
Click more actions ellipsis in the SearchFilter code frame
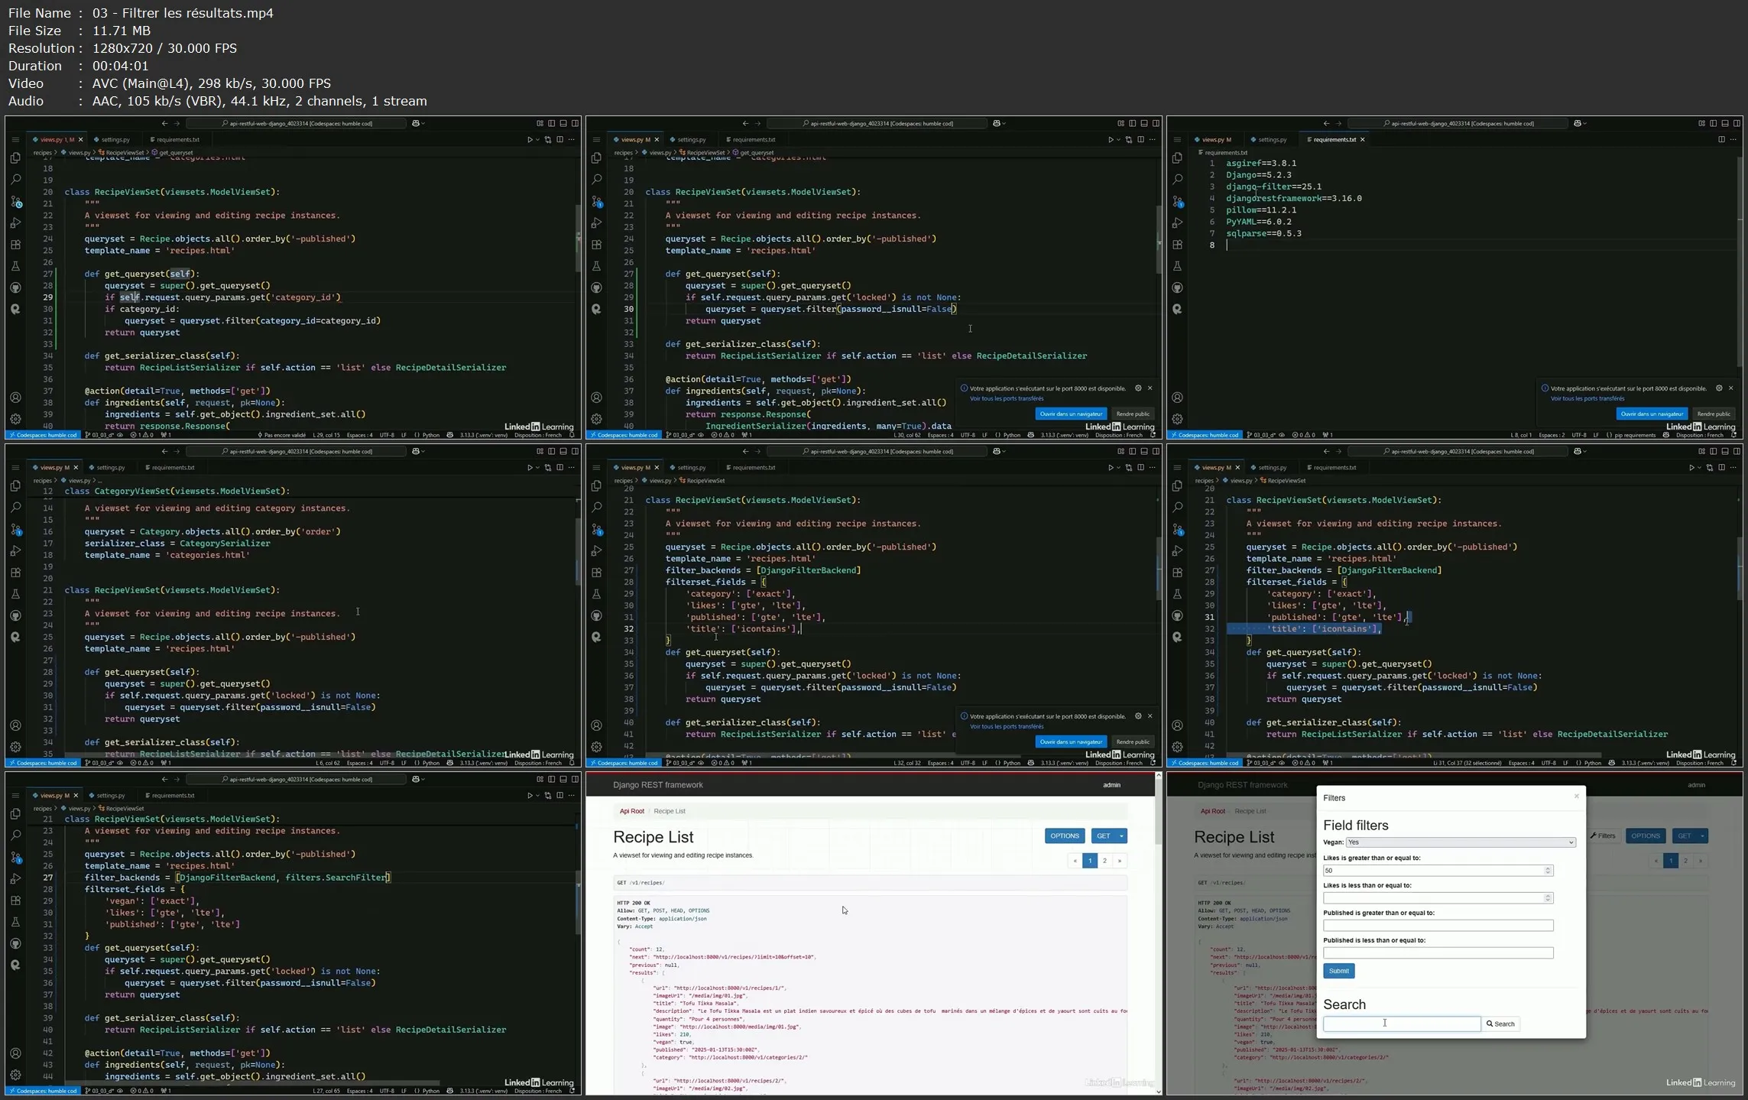click(x=572, y=795)
